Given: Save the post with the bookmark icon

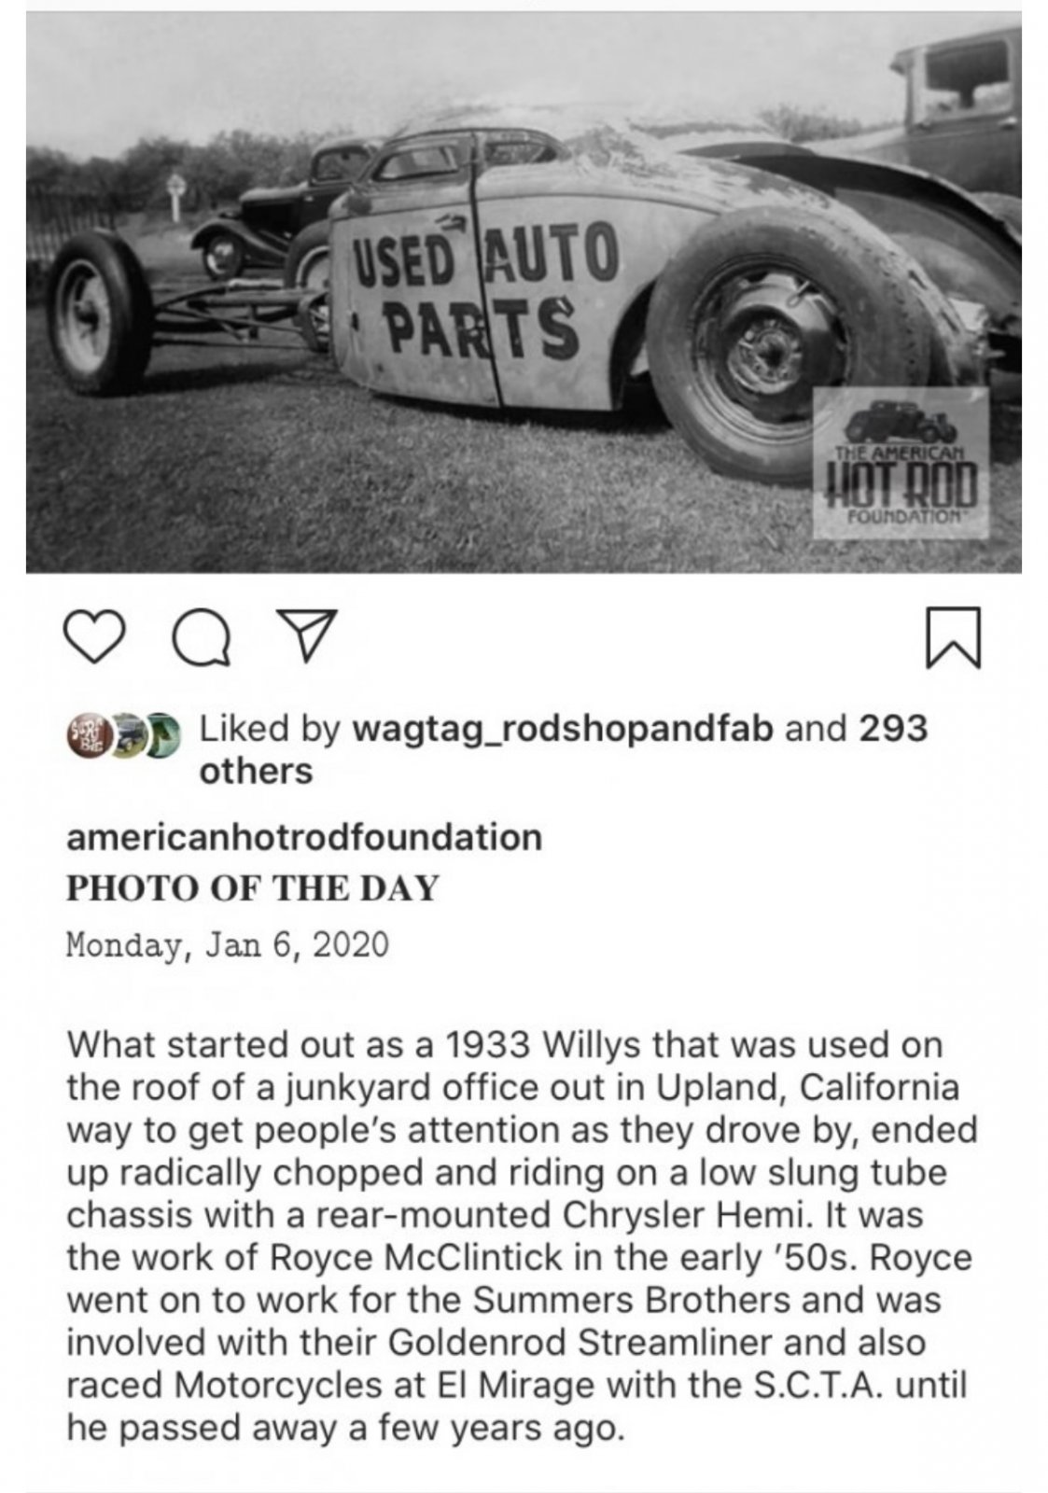Looking at the screenshot, I should pos(953,638).
